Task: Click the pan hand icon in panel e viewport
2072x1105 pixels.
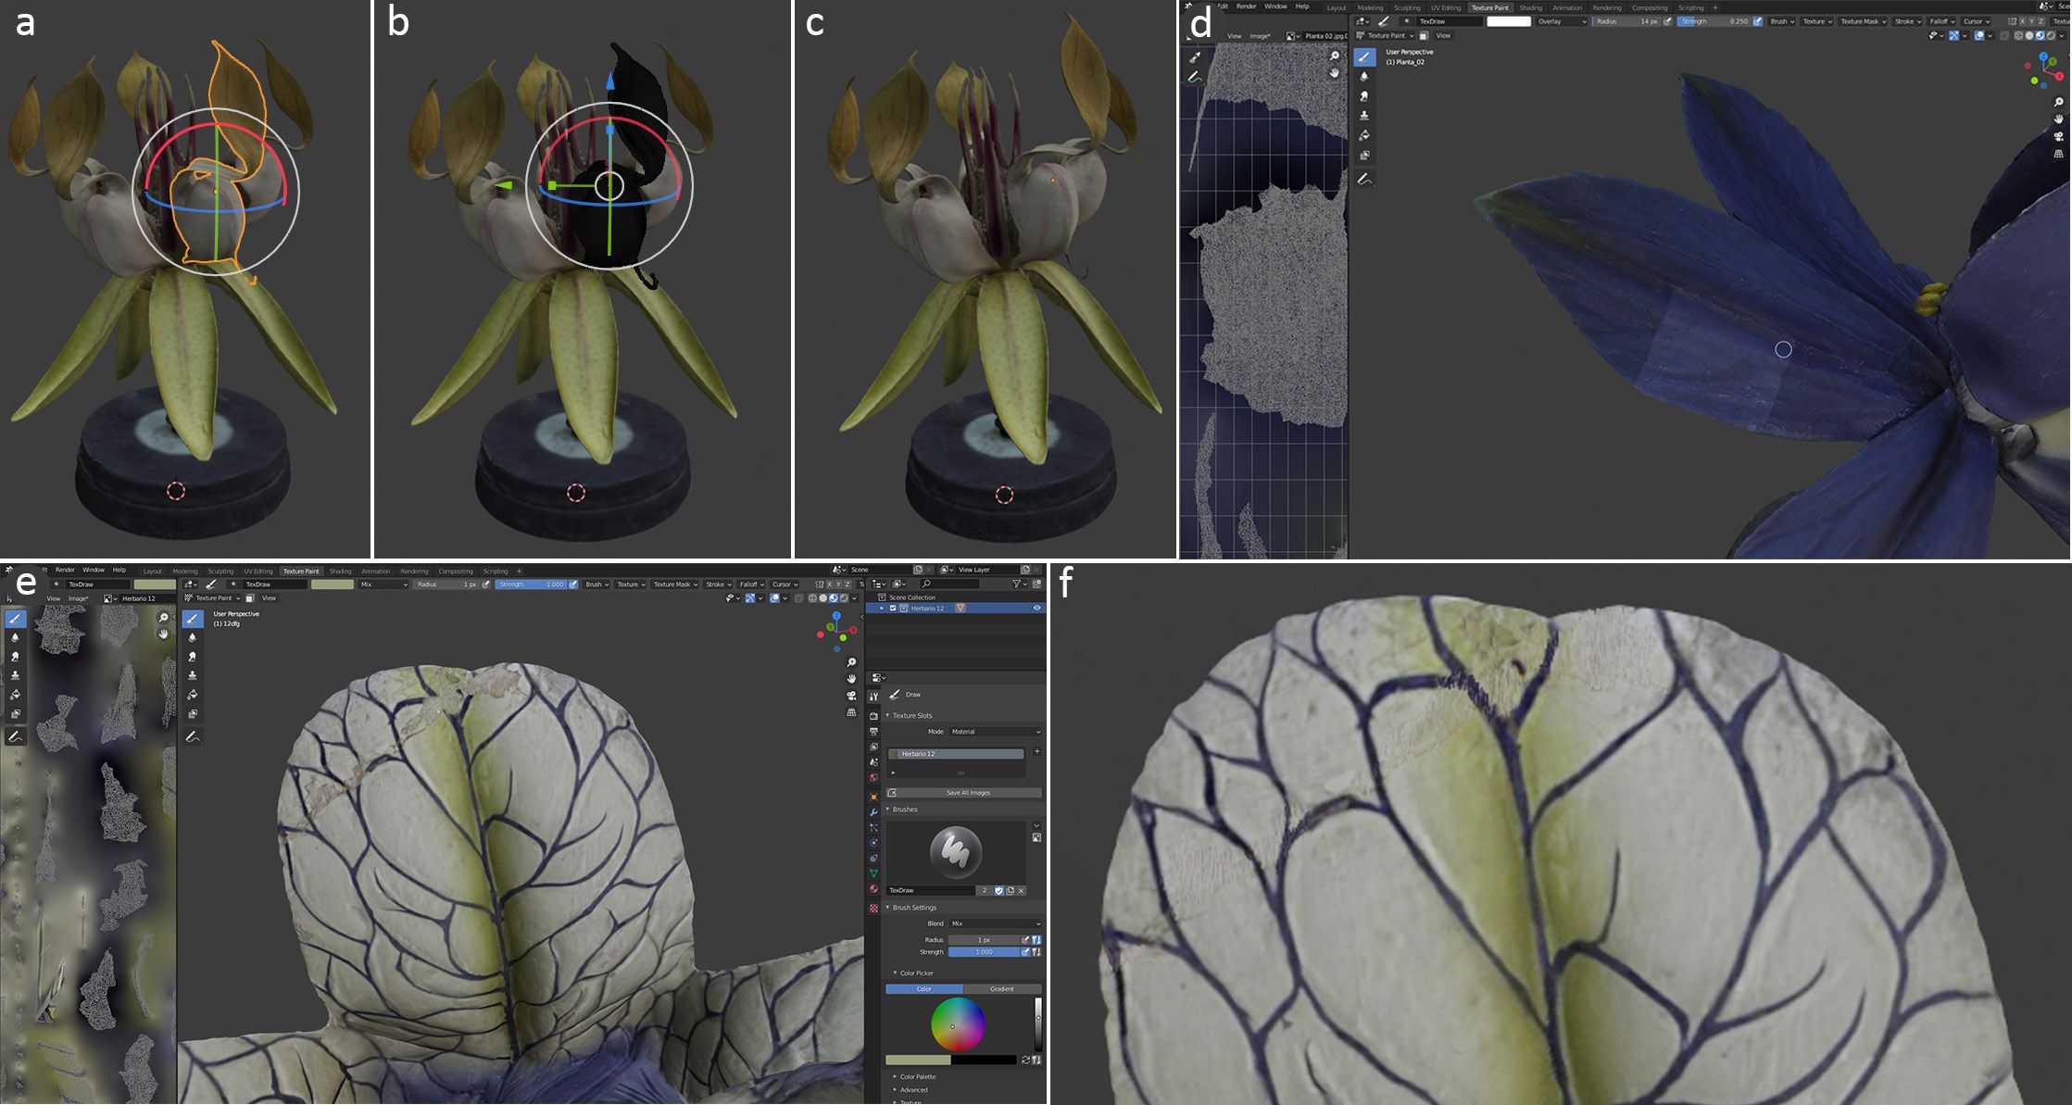Action: point(851,679)
